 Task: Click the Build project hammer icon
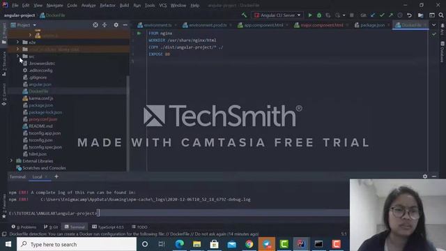(x=244, y=15)
